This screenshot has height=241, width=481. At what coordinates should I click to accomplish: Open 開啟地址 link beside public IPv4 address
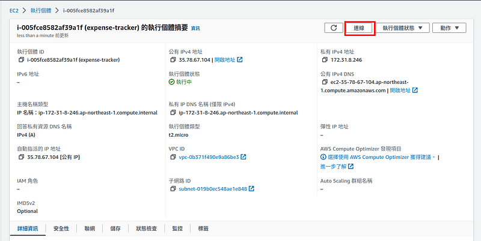[x=225, y=60]
